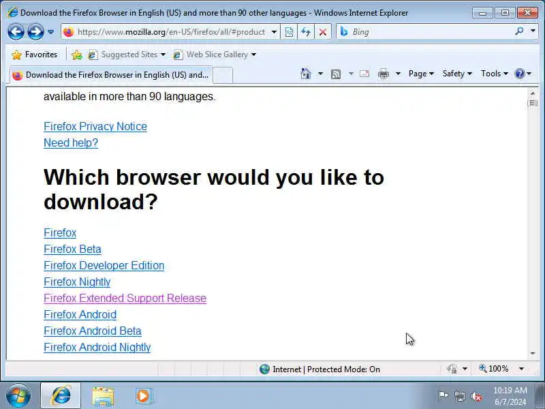Open the Safety menu
This screenshot has width=545, height=409.
pyautogui.click(x=457, y=74)
